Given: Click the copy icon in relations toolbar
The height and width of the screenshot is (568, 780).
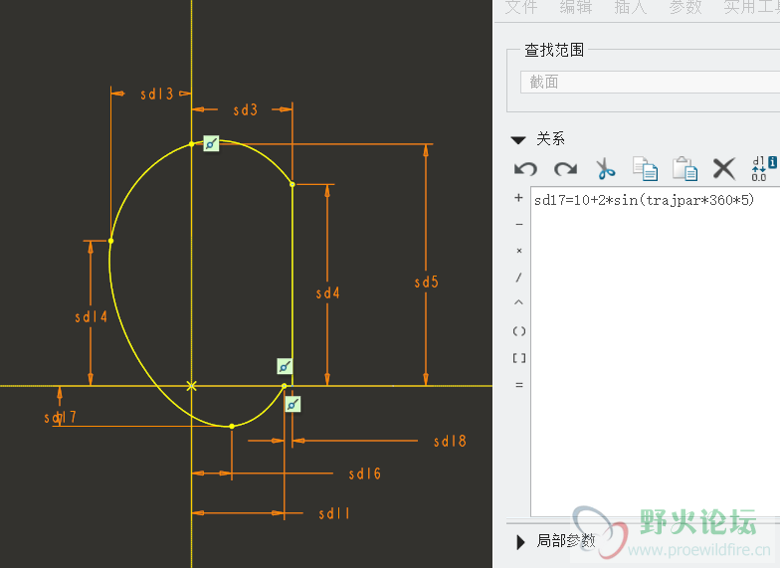Looking at the screenshot, I should (x=646, y=169).
